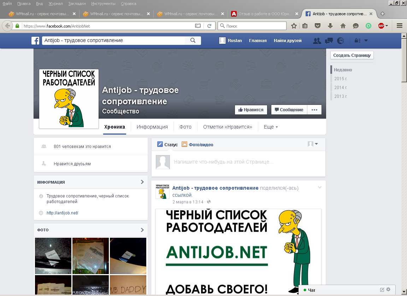
Task: Open Правка menu
Action: [24, 4]
